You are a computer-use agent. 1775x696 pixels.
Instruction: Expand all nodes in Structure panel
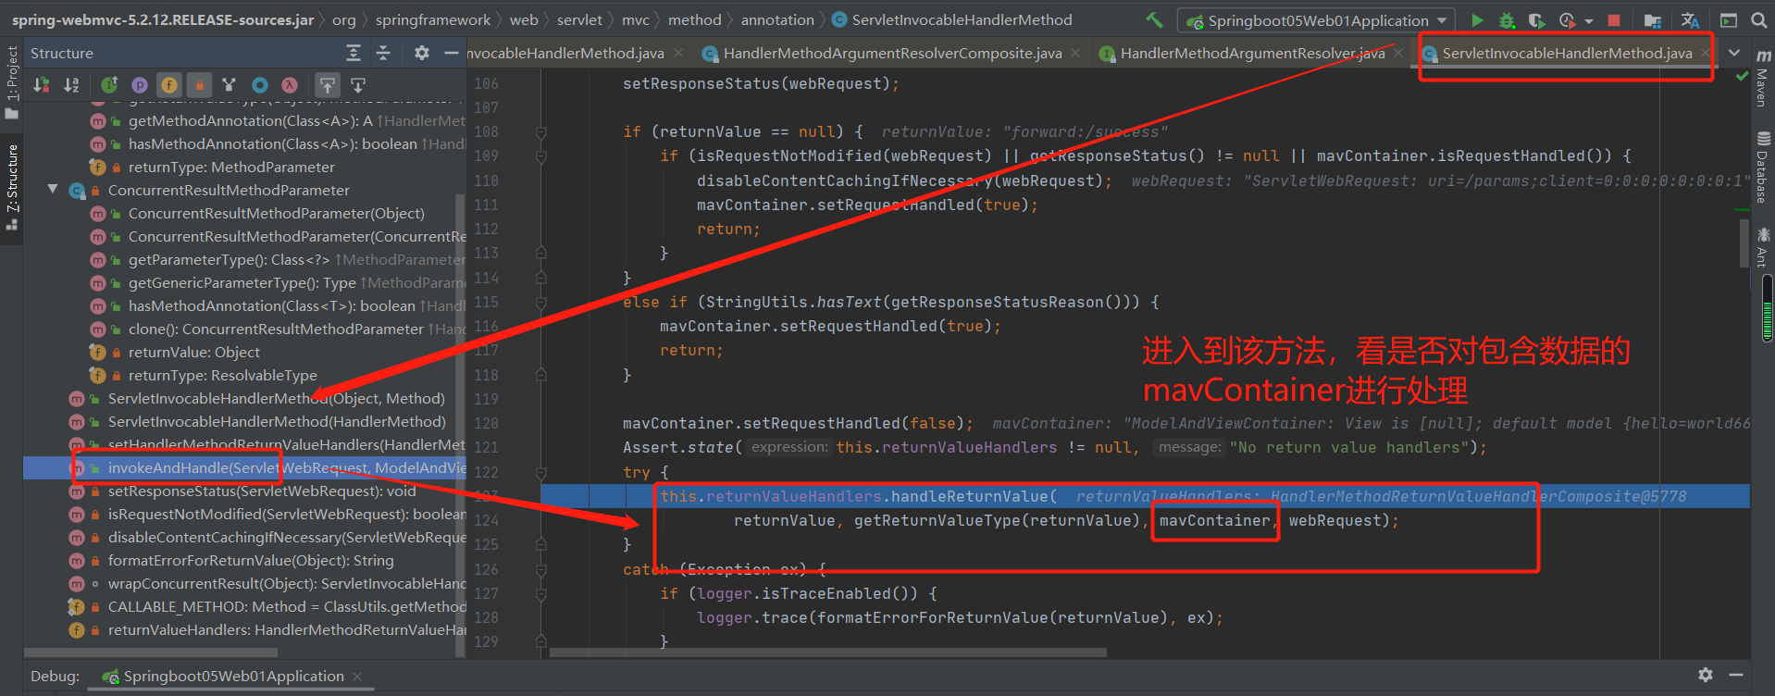point(354,53)
